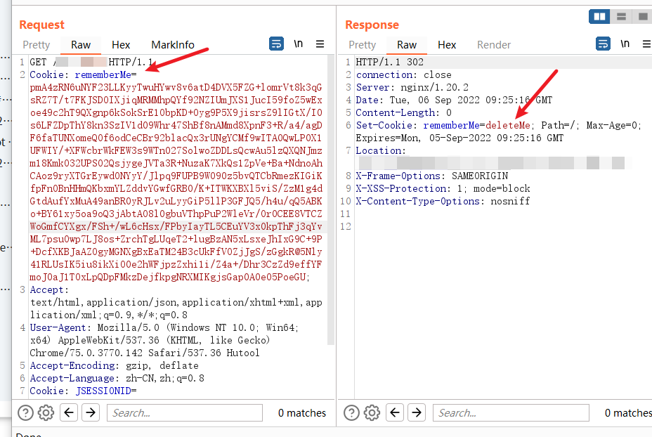Click the Accept-Language header name
The height and width of the screenshot is (437, 652).
(x=72, y=379)
